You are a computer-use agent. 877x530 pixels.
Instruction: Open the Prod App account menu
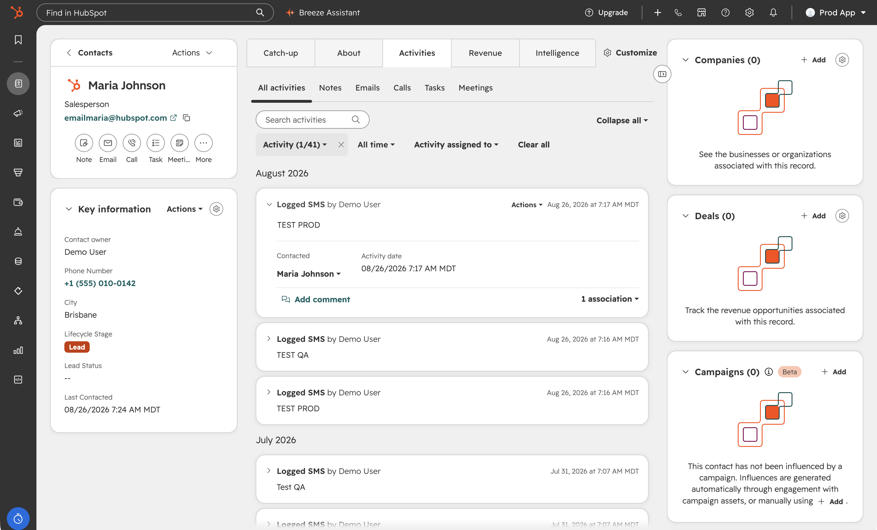(835, 13)
